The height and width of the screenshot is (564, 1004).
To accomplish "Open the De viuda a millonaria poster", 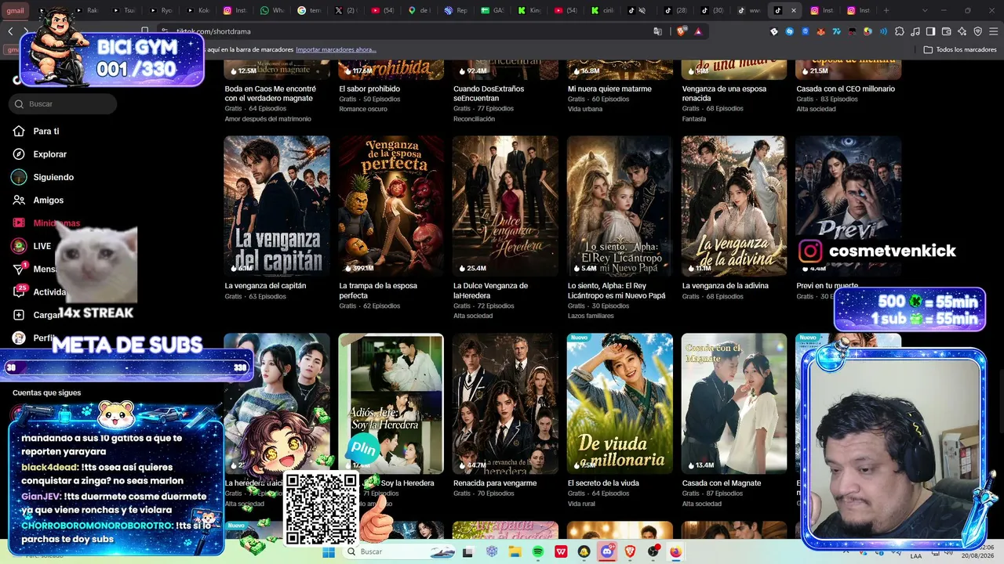I will pos(620,403).
